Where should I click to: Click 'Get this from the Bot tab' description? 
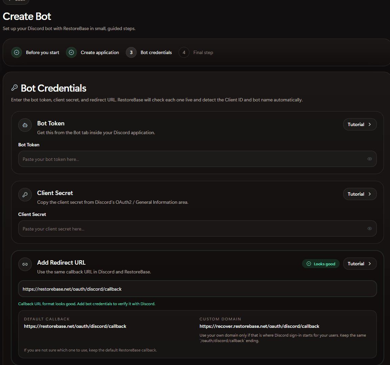coord(96,133)
